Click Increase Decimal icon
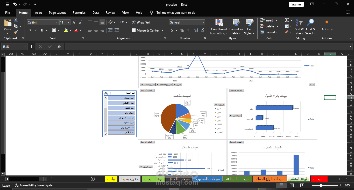Viewport: 354px width, 190px height. click(x=196, y=30)
